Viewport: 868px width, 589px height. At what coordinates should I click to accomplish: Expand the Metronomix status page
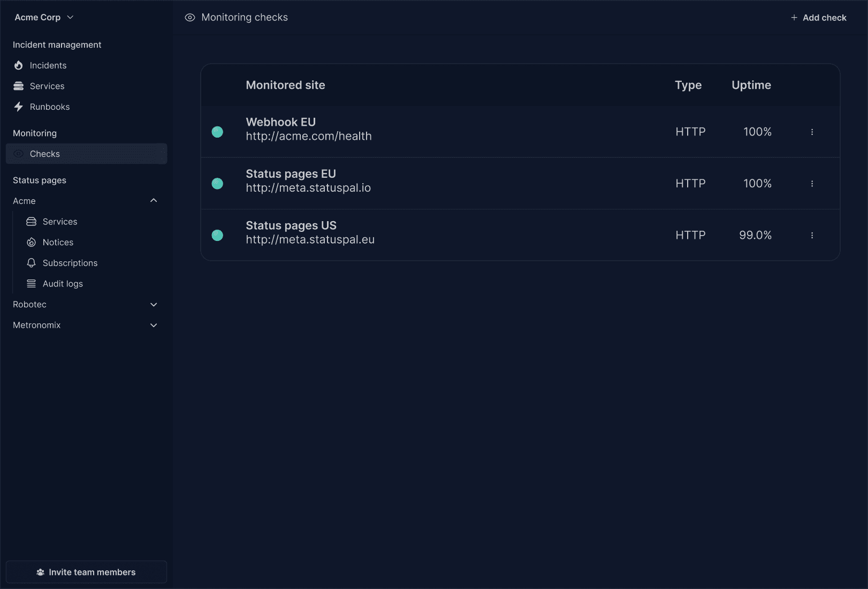tap(154, 325)
